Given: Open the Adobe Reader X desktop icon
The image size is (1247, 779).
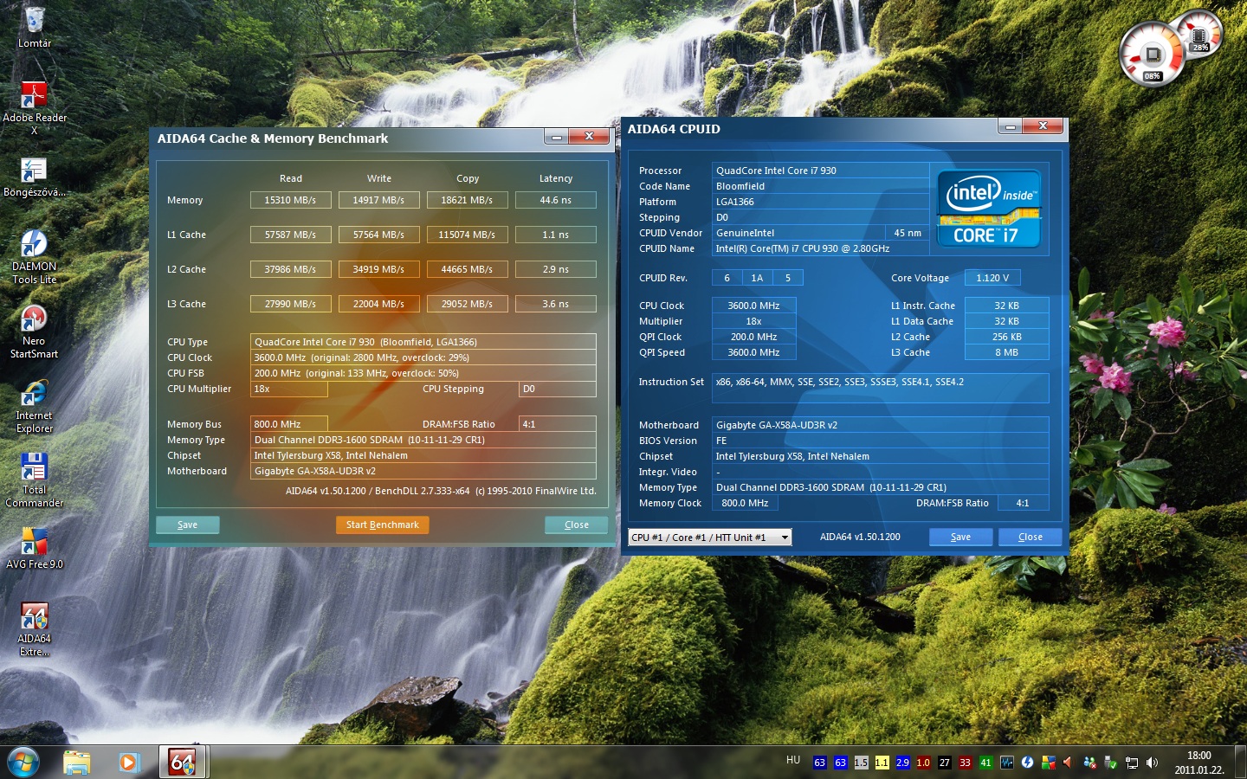Looking at the screenshot, I should coord(35,107).
